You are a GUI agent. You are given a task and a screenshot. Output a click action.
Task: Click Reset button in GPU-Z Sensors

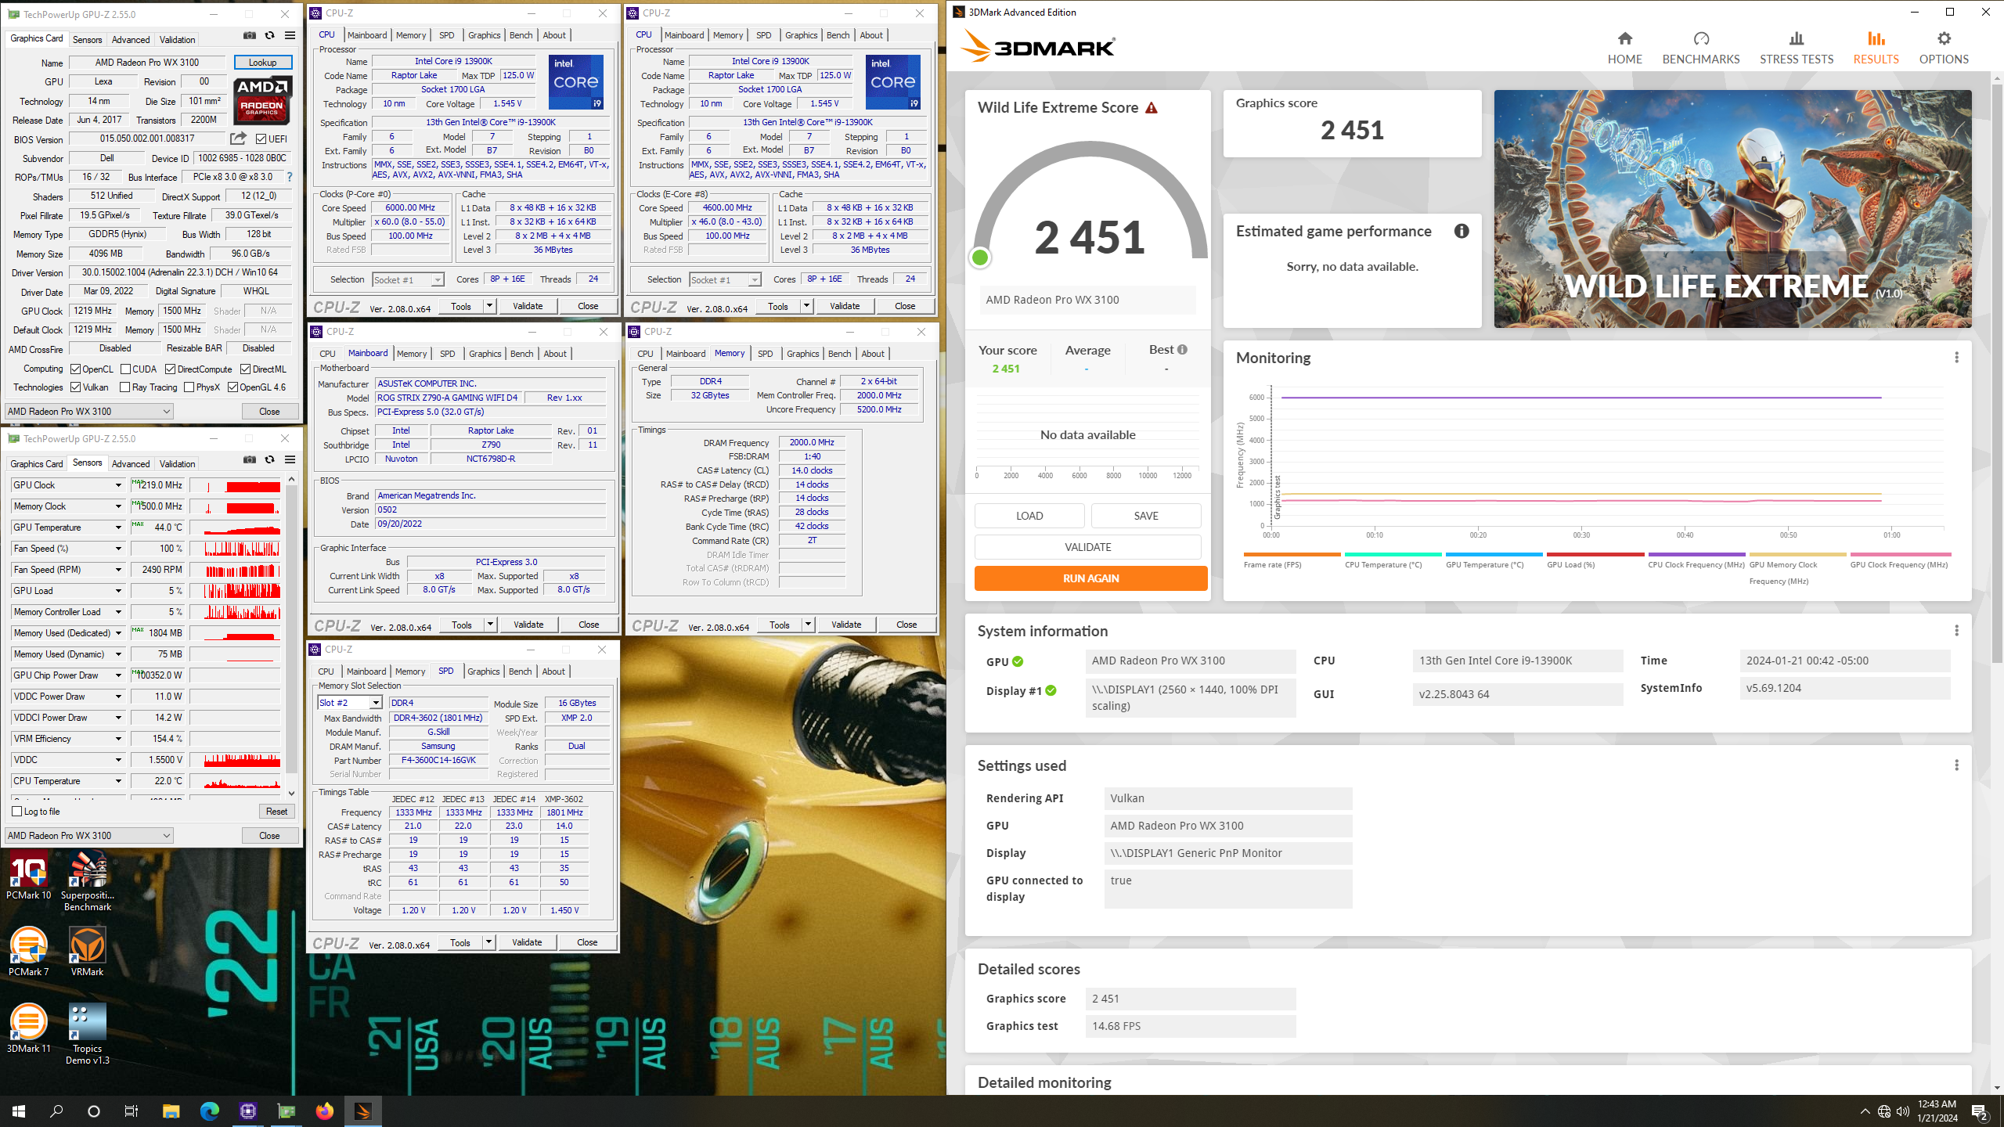point(276,812)
